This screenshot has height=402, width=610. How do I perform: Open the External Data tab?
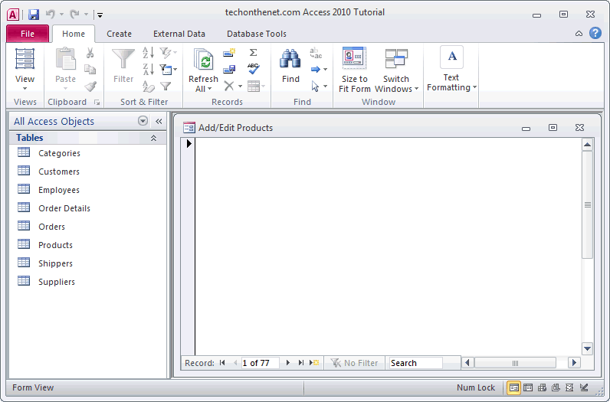pos(179,34)
